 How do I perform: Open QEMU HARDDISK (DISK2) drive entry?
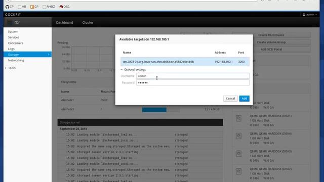tap(271, 173)
